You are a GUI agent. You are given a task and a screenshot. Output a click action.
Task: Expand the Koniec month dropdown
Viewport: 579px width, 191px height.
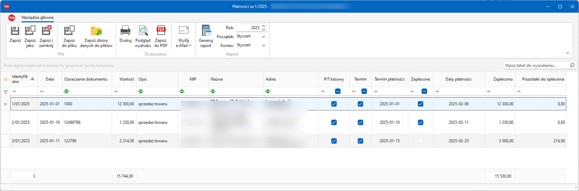(x=263, y=45)
